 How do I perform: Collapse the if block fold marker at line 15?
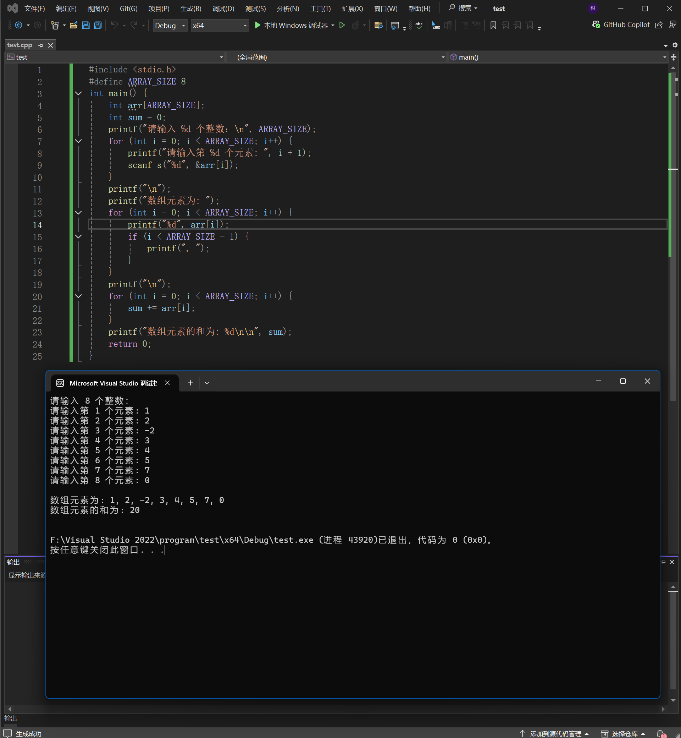click(x=78, y=237)
